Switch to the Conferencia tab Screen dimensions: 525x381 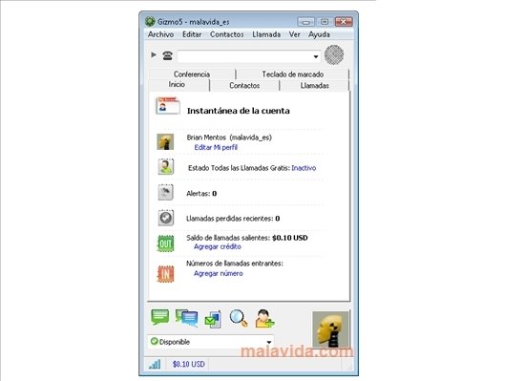coord(192,74)
